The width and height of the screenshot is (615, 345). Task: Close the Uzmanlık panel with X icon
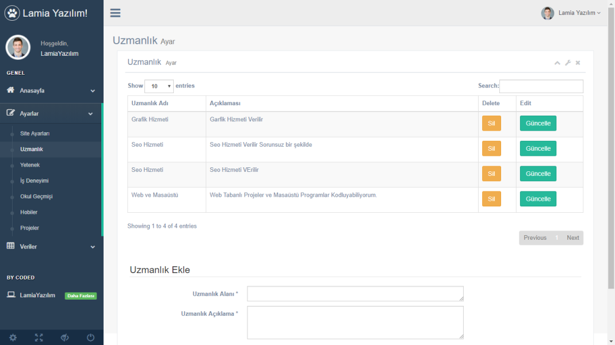pos(578,63)
